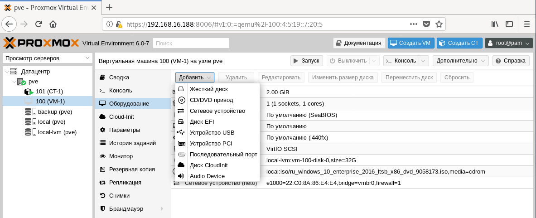Click Переместить диск button
Image resolution: width=536 pixels, height=218 pixels.
pos(409,78)
